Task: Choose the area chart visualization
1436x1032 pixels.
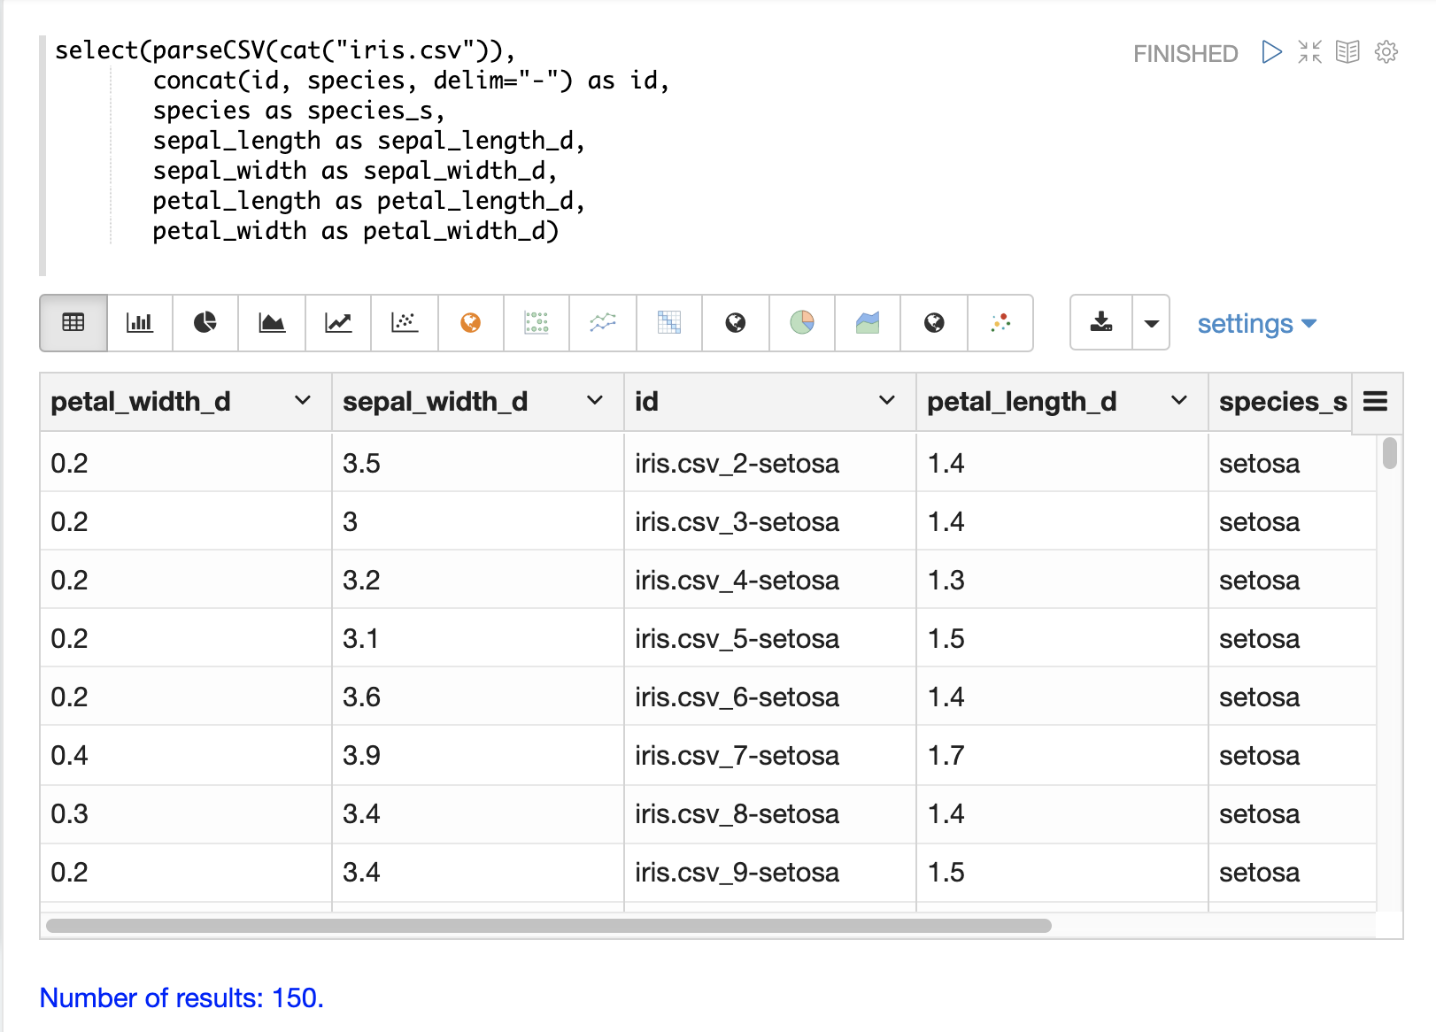Action: tap(272, 323)
